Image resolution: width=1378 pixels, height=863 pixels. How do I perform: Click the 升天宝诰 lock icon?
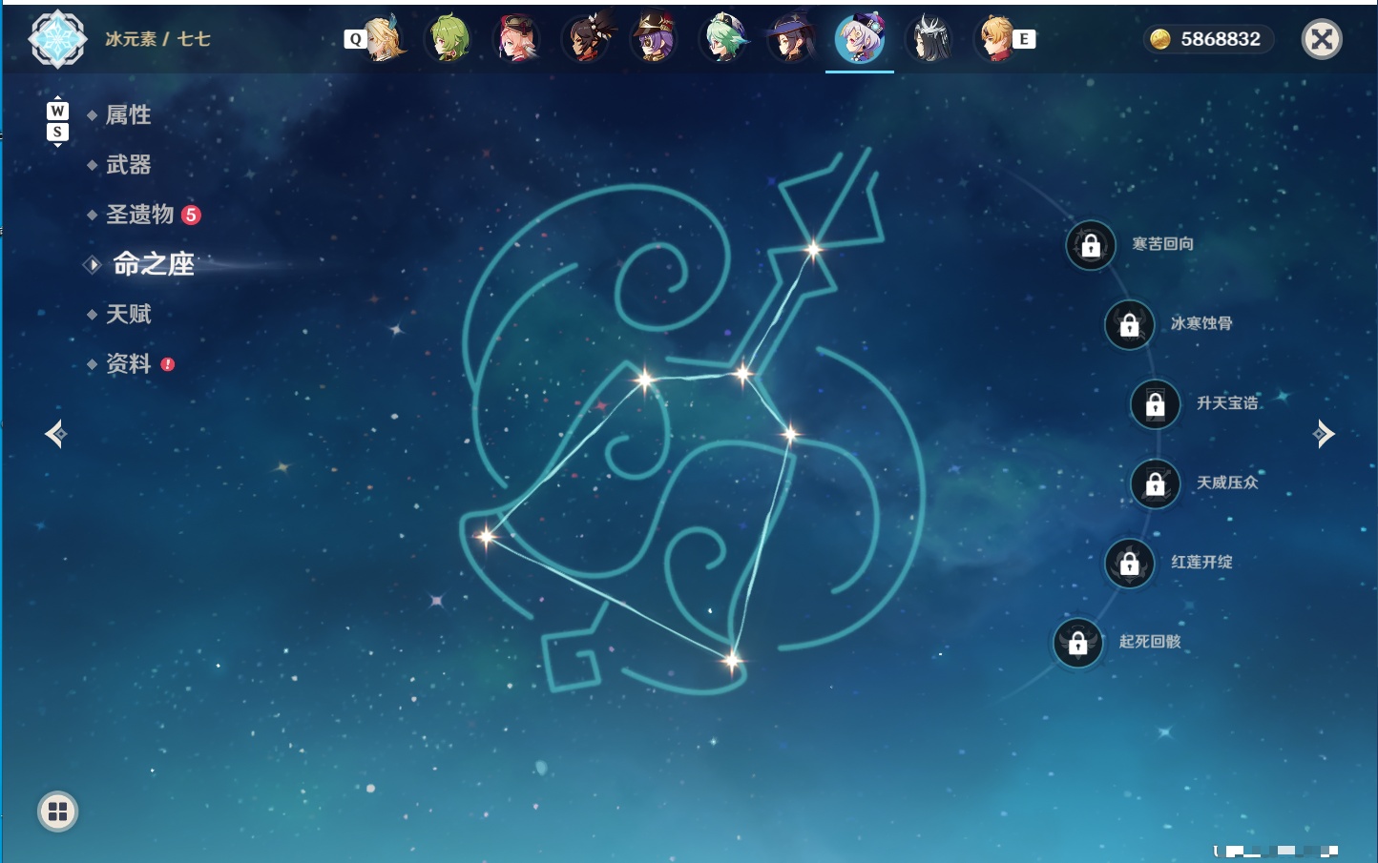1156,404
